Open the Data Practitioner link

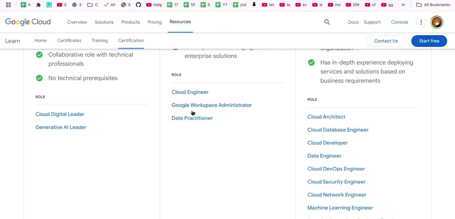pyautogui.click(x=192, y=118)
